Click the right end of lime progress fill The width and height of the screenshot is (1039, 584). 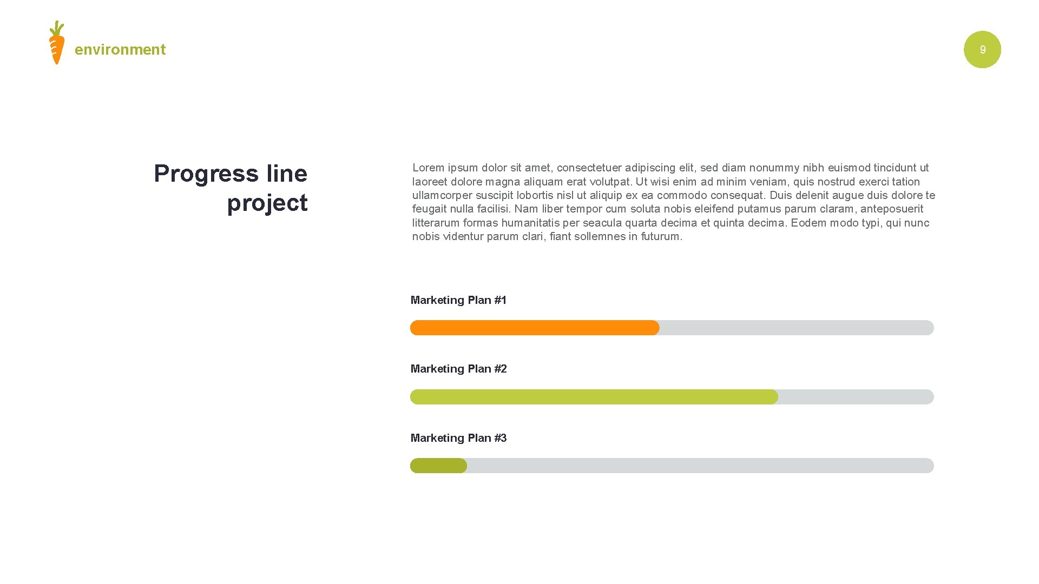pyautogui.click(x=773, y=397)
